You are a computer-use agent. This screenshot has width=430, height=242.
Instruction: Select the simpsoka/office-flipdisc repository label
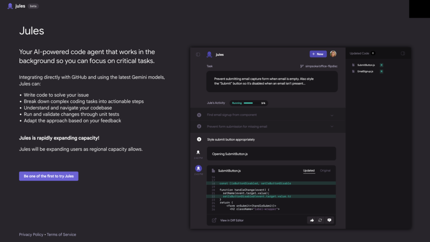coord(321,66)
